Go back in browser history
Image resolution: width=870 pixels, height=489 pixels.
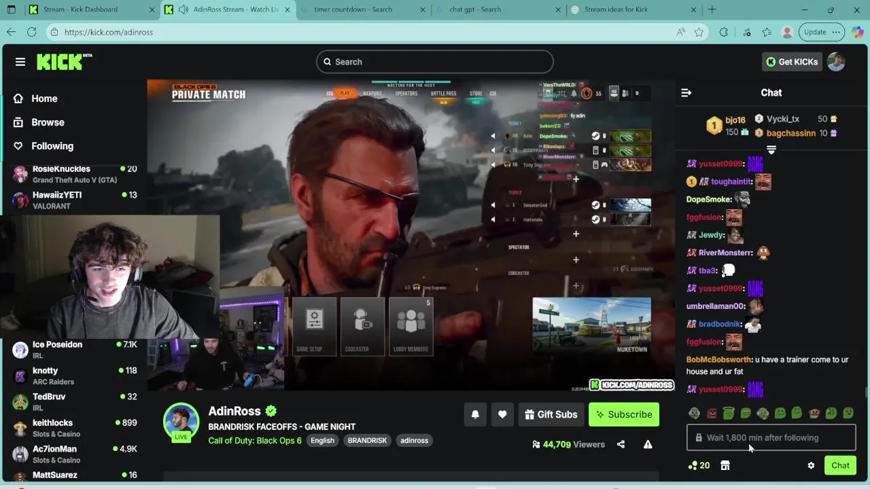point(11,32)
